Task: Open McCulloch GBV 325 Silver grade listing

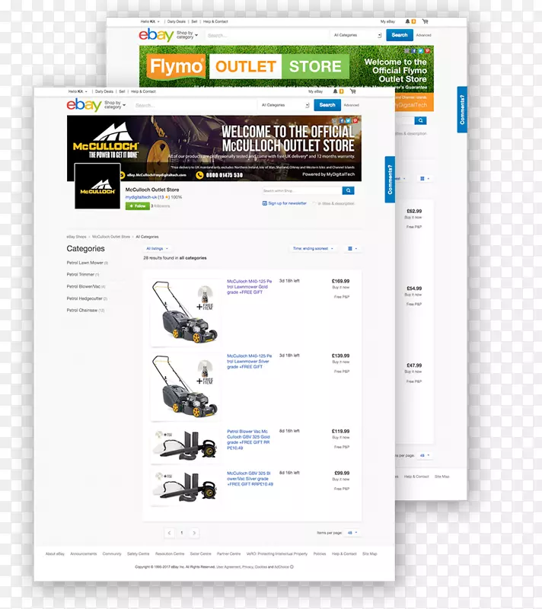Action: pyautogui.click(x=250, y=479)
